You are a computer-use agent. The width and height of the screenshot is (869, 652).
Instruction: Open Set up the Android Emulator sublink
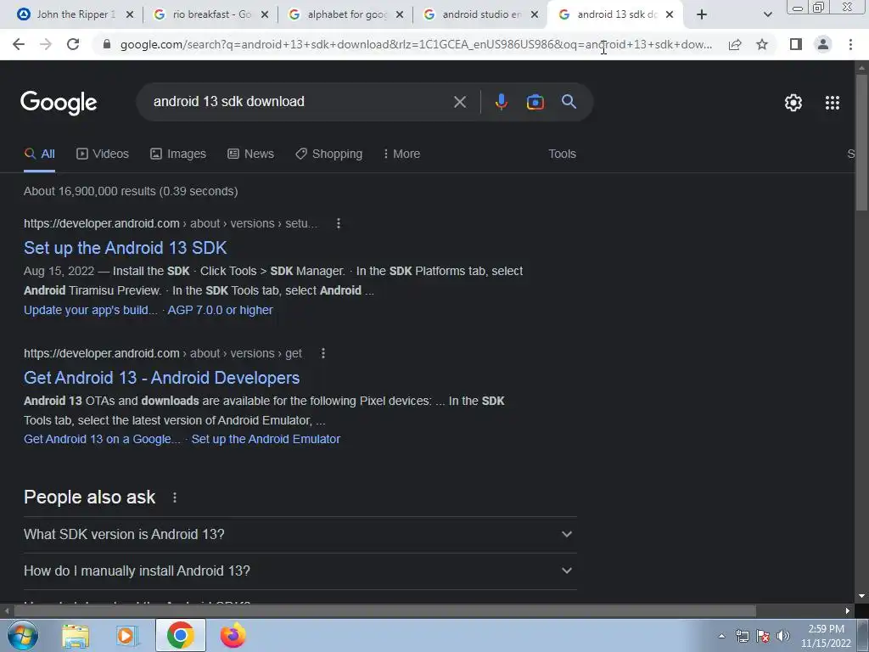coord(266,439)
